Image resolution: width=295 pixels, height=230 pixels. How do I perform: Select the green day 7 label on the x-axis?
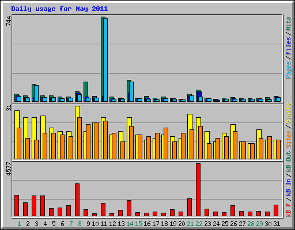pyautogui.click(x=71, y=224)
